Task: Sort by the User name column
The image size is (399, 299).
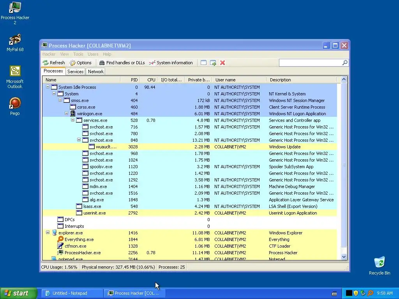Action: pyautogui.click(x=239, y=80)
